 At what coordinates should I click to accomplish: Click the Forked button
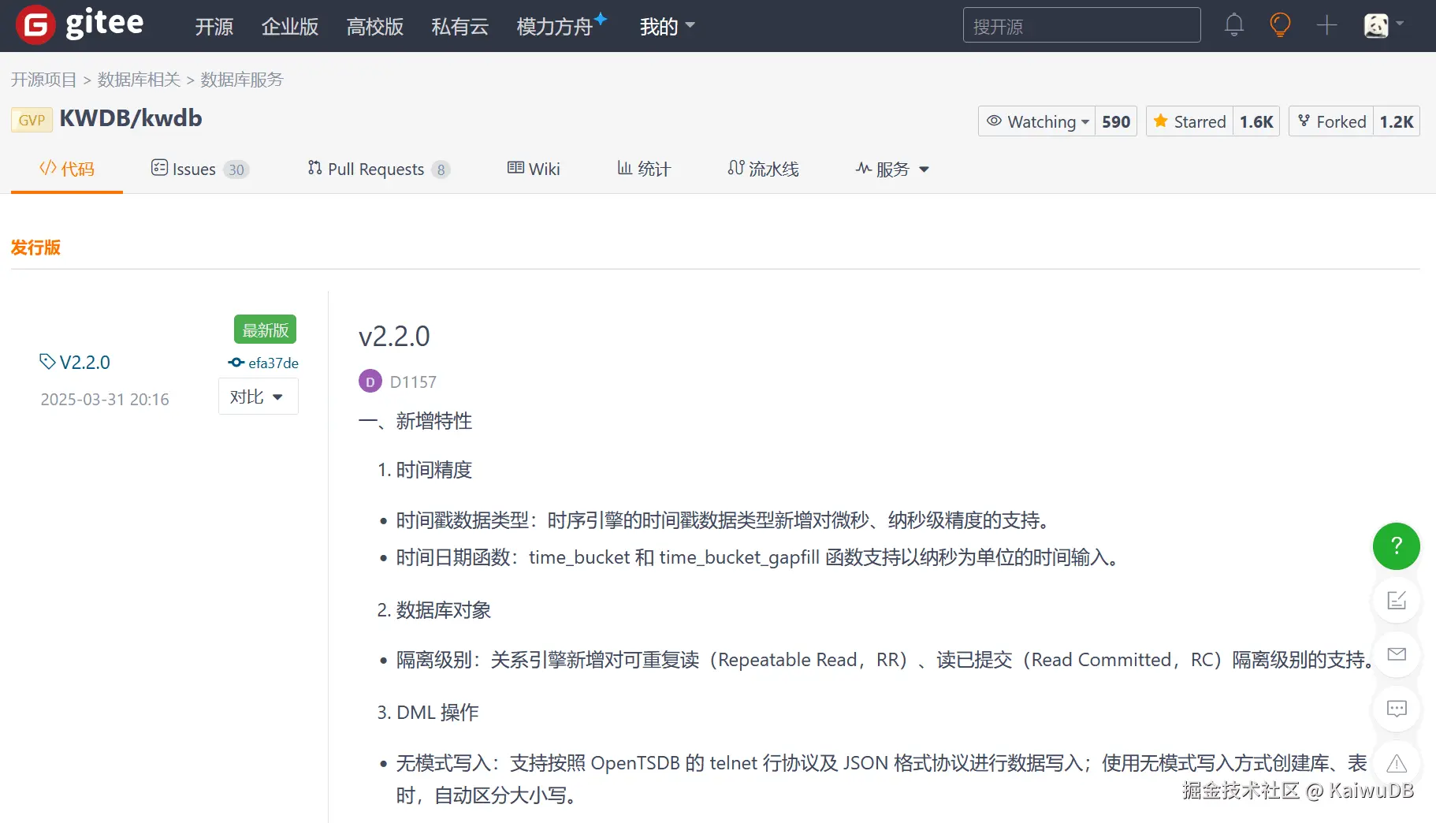coord(1332,121)
